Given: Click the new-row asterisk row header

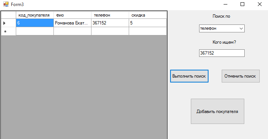Looking at the screenshot, I should click(x=9, y=31).
